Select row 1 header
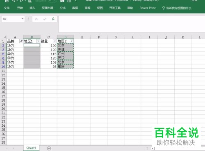Viewport: 205px width, 151px height. (3, 41)
